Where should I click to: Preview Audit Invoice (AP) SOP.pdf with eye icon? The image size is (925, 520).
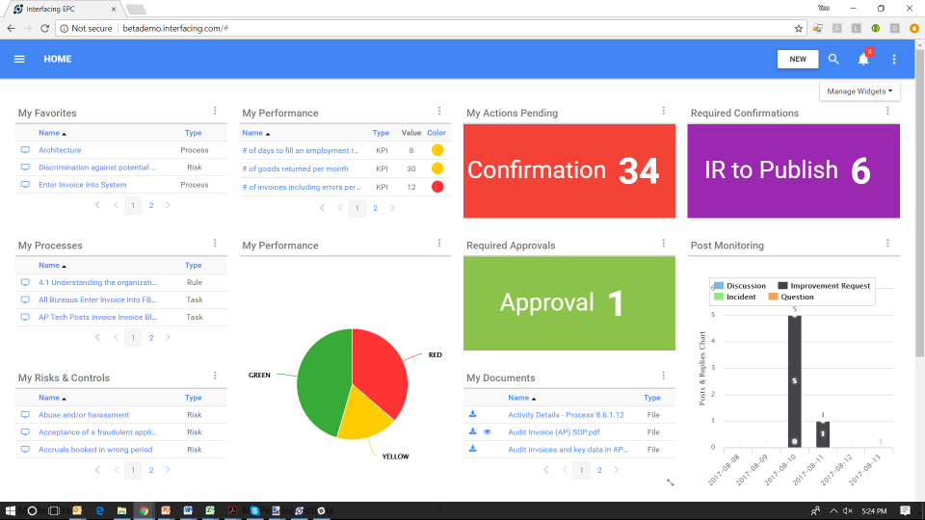click(488, 432)
